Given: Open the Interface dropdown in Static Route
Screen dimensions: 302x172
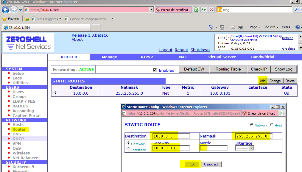Looking at the screenshot, I should point(245,148).
